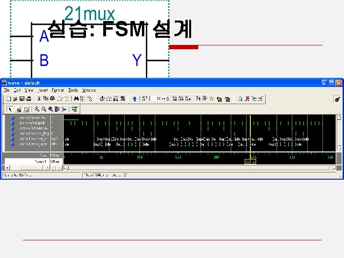The height and width of the screenshot is (258, 344).
Task: Click timeline ruler at the 100 mark
Action: click(140, 157)
